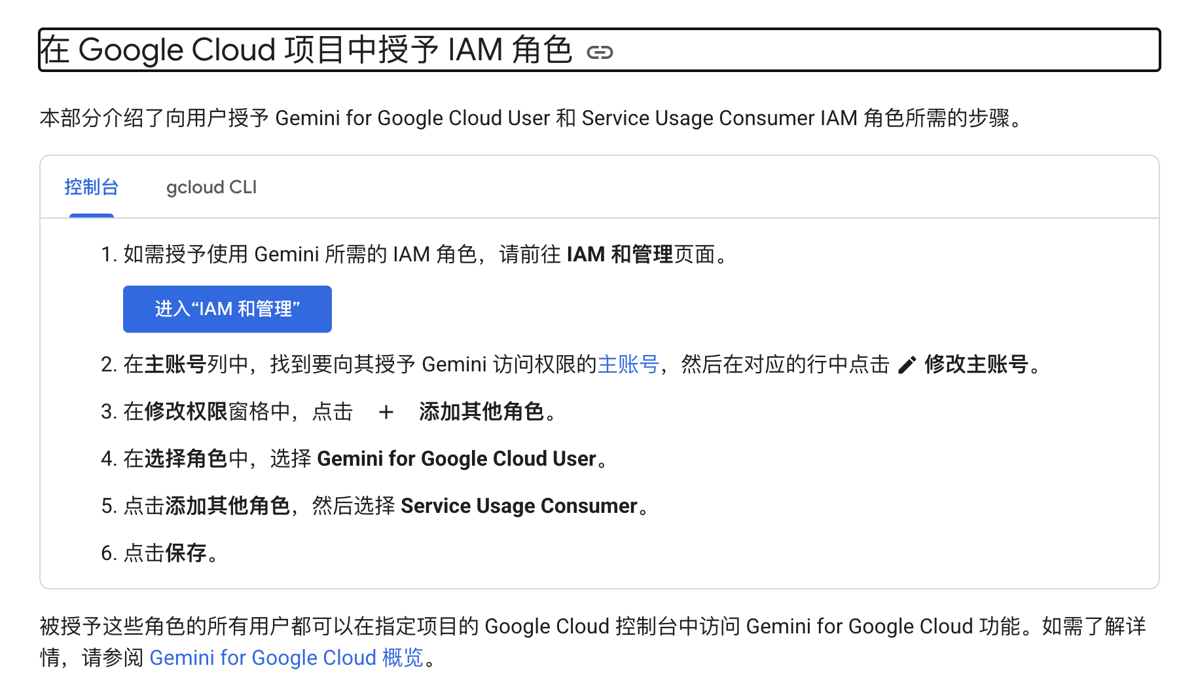The width and height of the screenshot is (1198, 693).
Task: Click the plus icon in step 3
Action: coord(386,412)
